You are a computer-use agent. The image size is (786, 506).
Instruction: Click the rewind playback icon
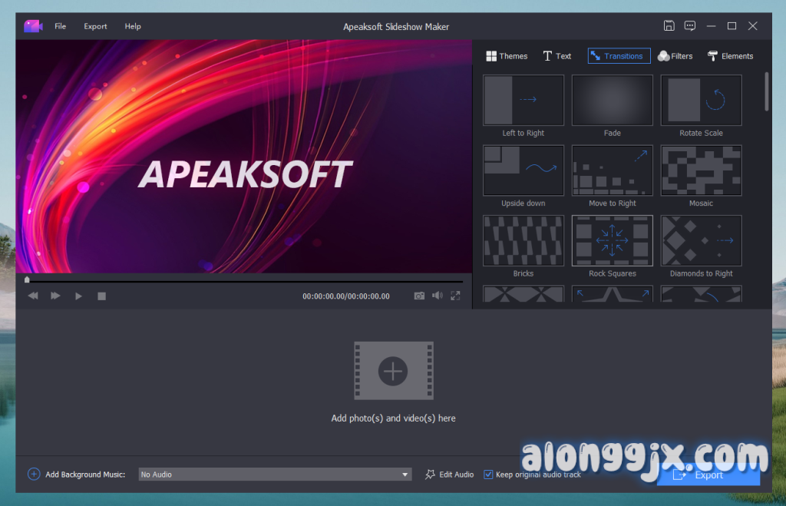[x=33, y=296]
